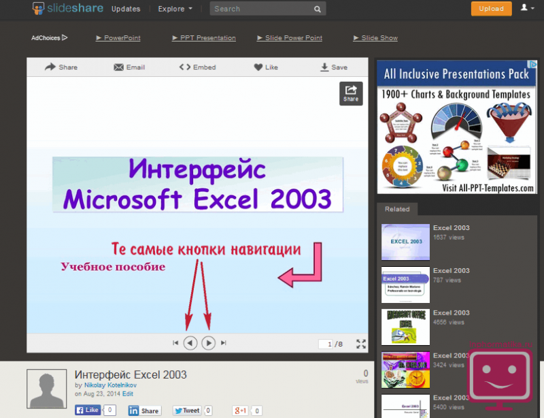Go to the next slide
The image size is (544, 418).
tap(209, 343)
